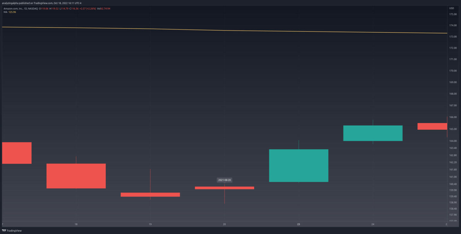Click the Vol 62.741M volume readout

click(x=103, y=9)
